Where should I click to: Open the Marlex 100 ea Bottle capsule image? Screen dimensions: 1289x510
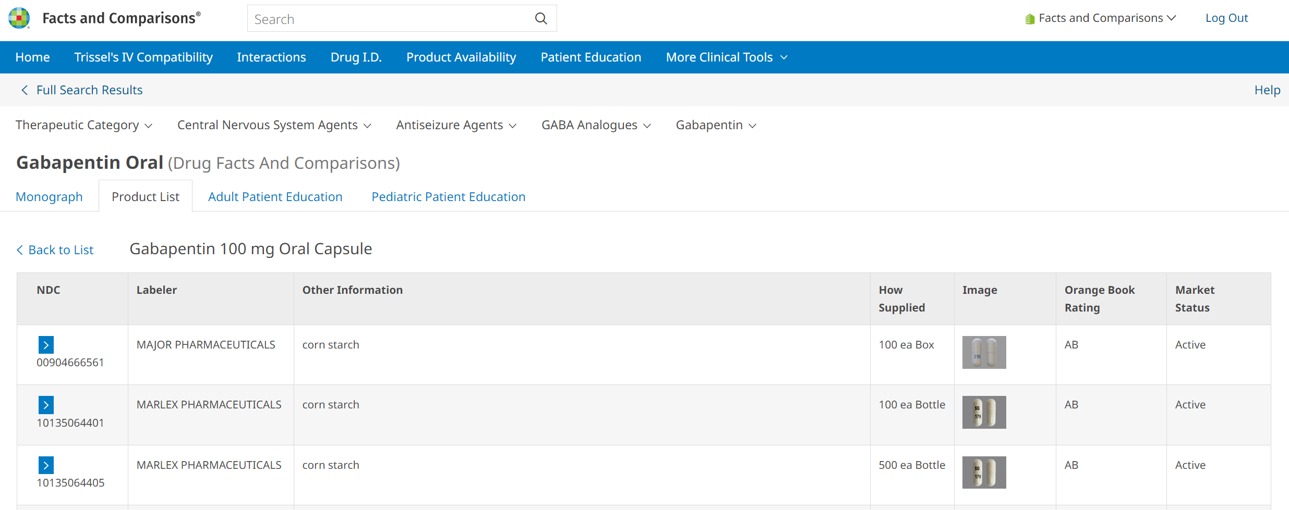pyautogui.click(x=983, y=413)
